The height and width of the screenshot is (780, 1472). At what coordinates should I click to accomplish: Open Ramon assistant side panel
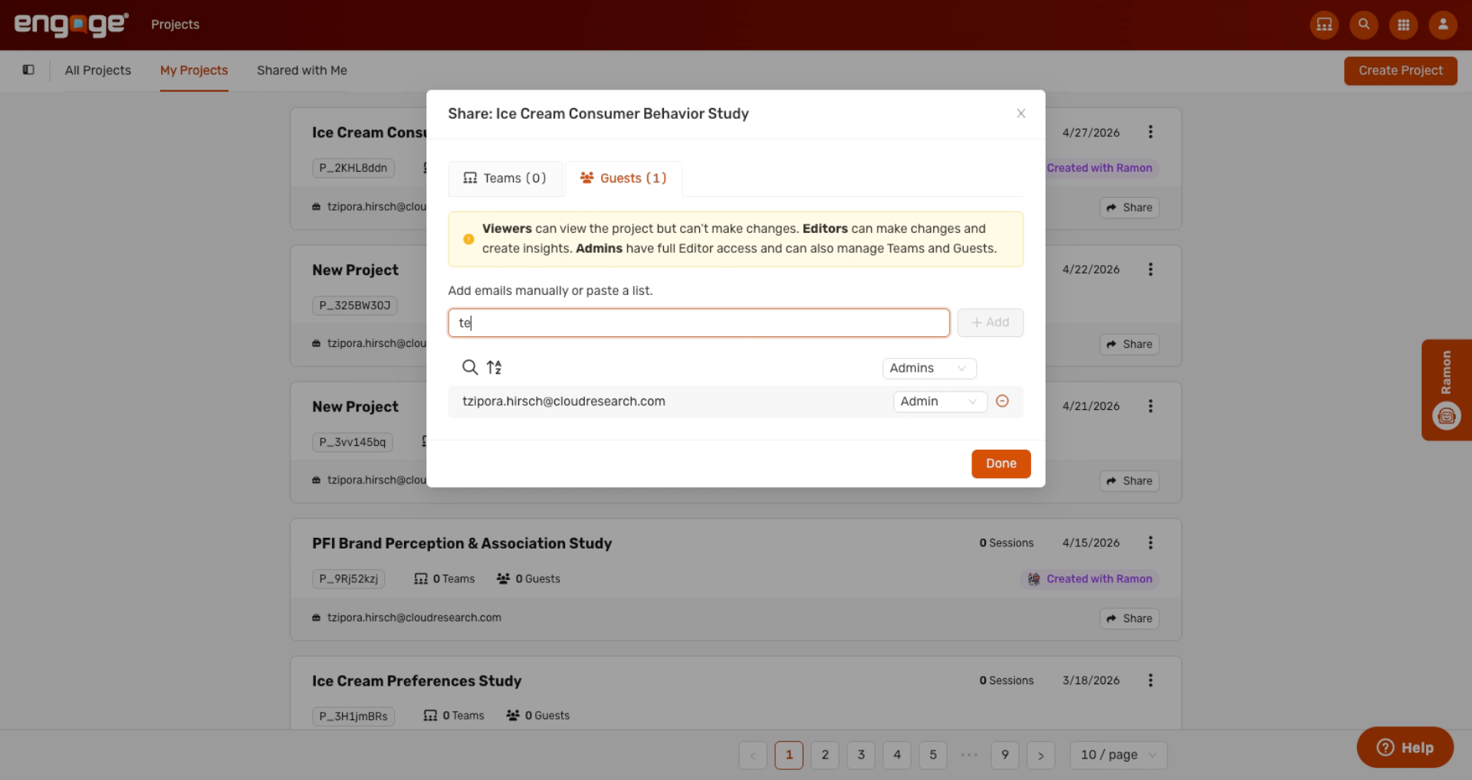point(1446,390)
